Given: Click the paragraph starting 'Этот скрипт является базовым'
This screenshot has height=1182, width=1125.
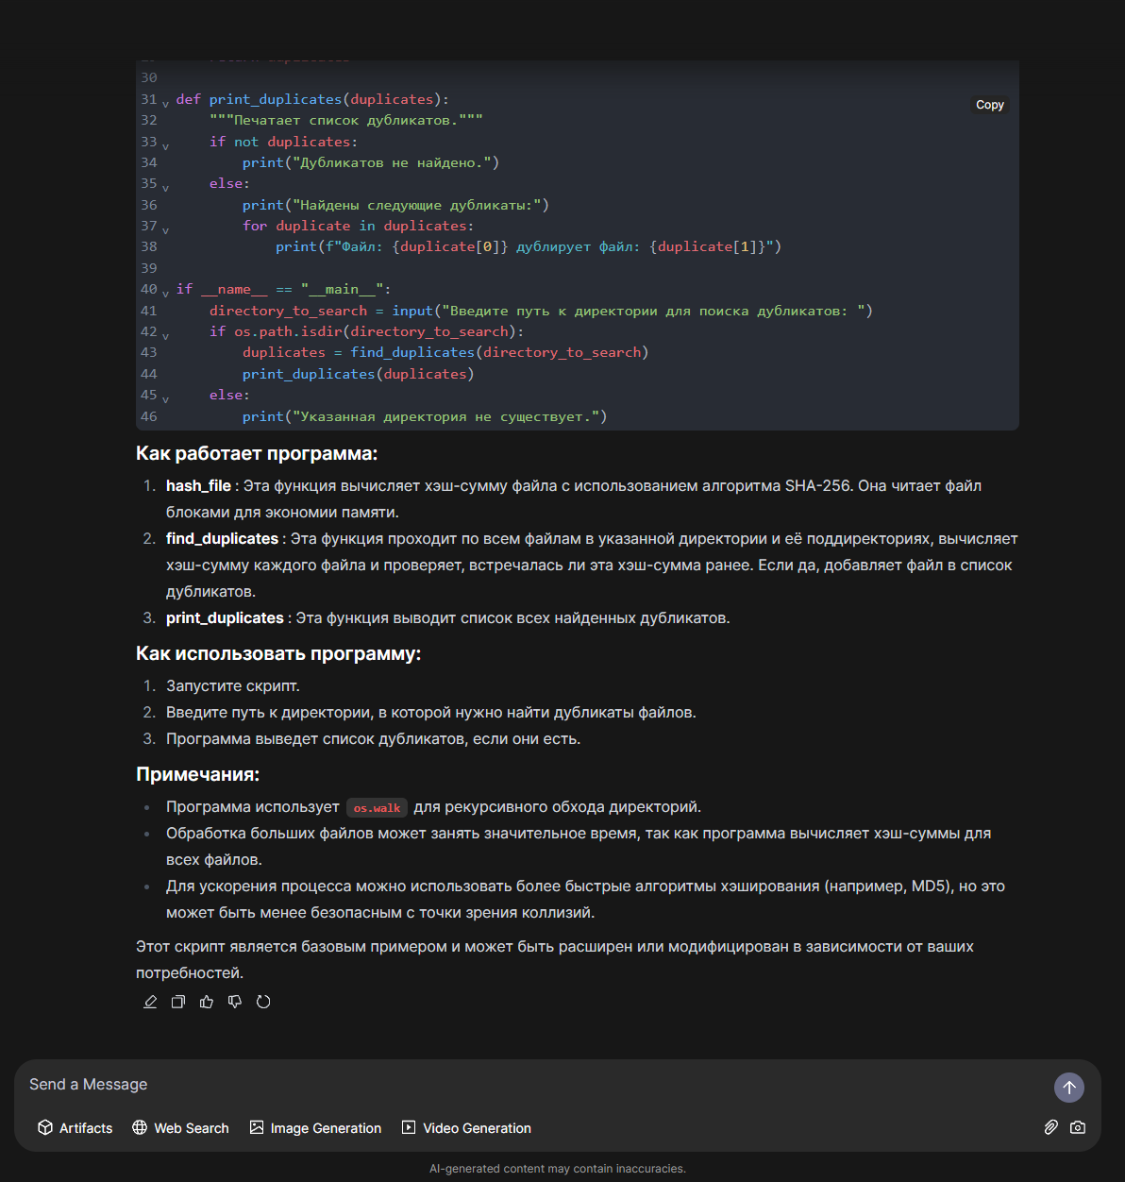Looking at the screenshot, I should tap(555, 959).
